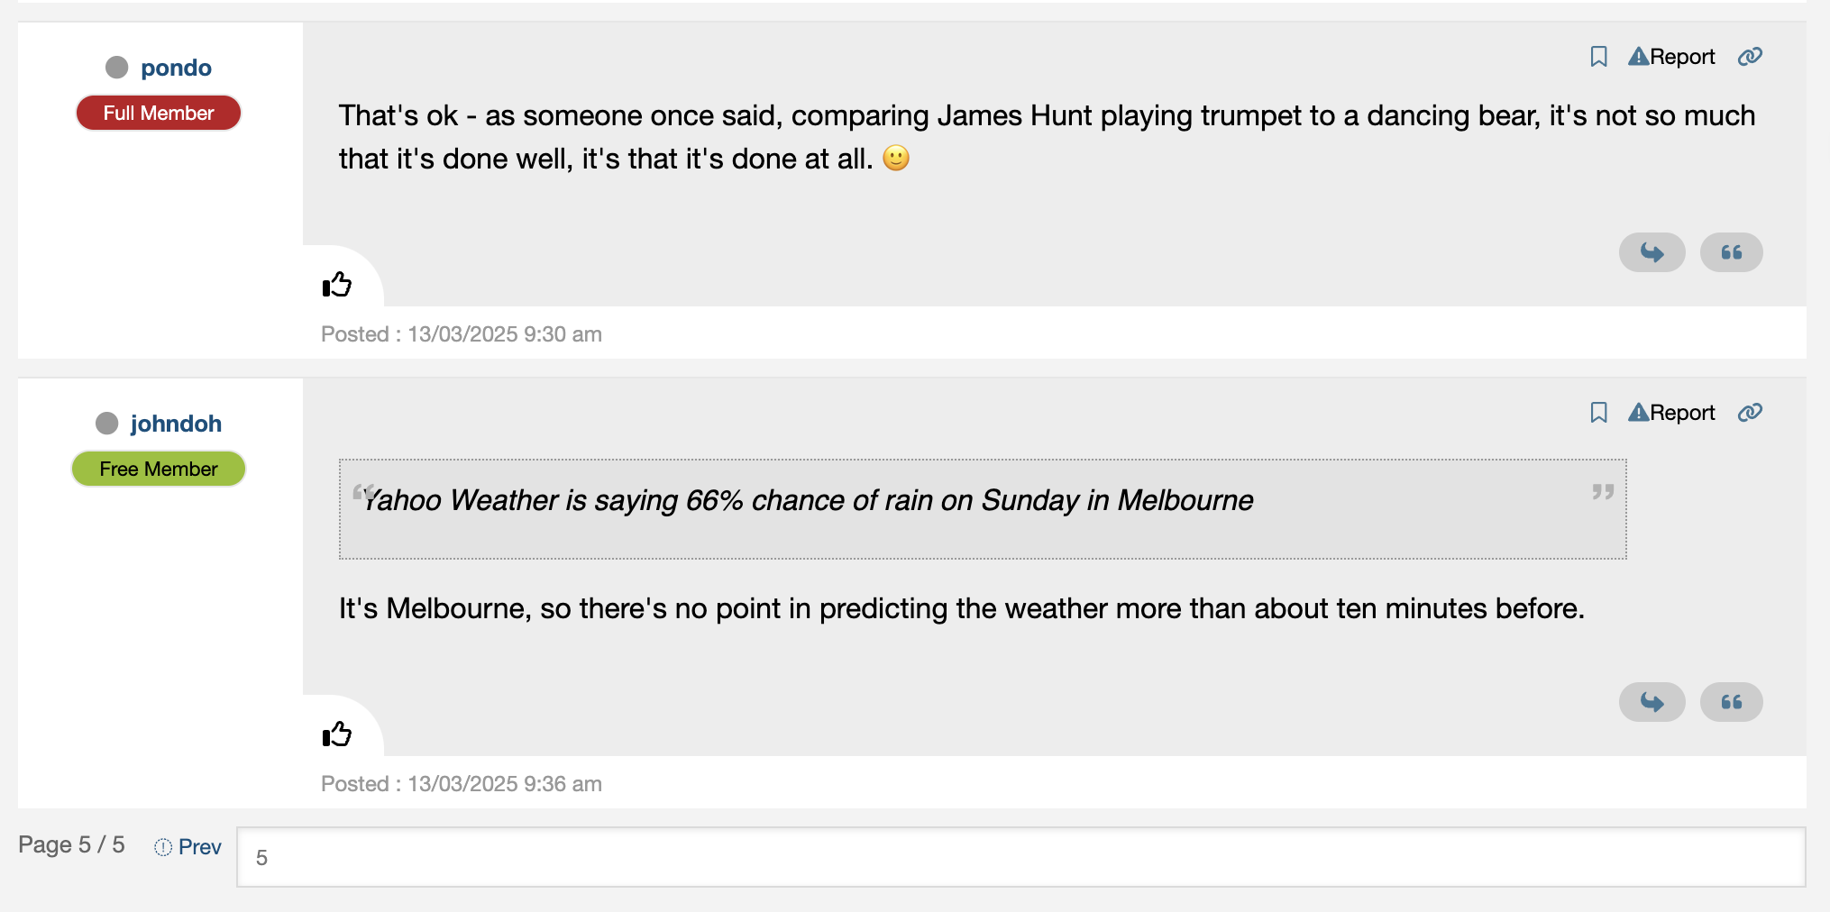Report pondo's post
Screen dimensions: 1830x912
click(1671, 57)
